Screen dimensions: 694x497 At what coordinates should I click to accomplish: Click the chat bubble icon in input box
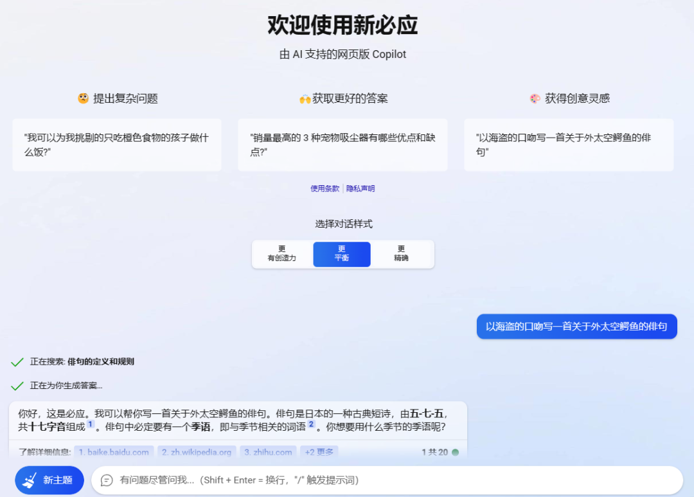click(x=107, y=480)
